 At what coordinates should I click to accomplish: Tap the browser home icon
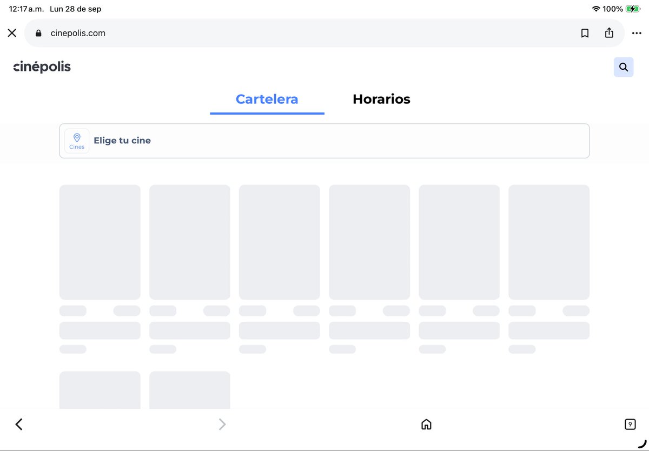pos(426,425)
